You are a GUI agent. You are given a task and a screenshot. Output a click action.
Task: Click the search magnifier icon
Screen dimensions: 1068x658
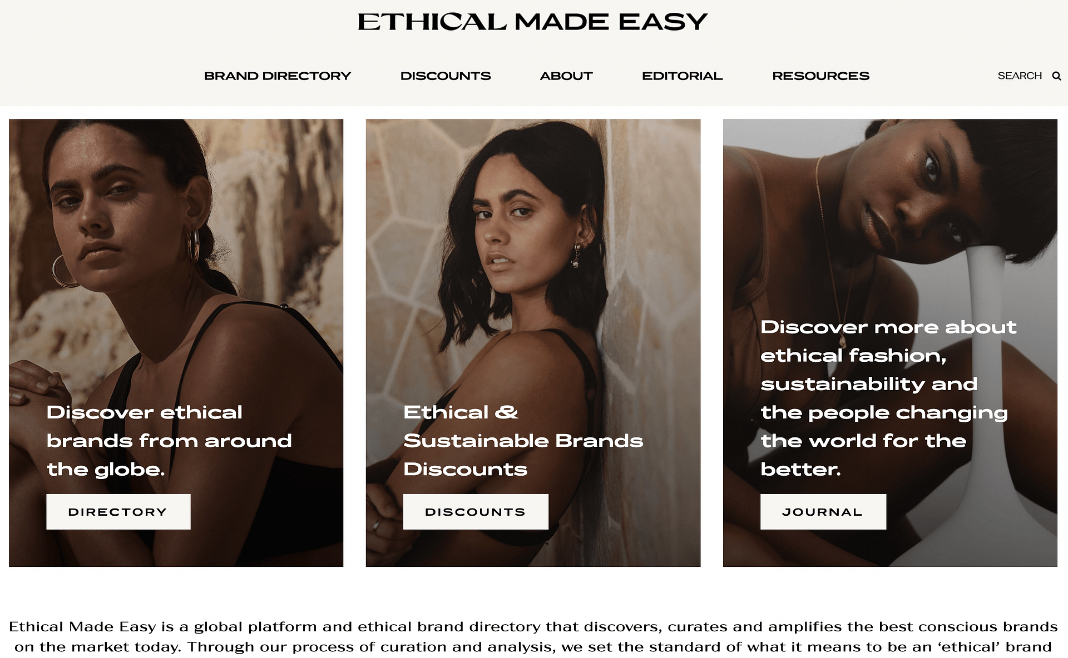[x=1056, y=76]
